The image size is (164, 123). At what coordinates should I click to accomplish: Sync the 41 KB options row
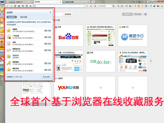(x=50, y=44)
